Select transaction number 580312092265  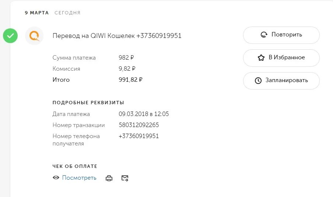139,125
